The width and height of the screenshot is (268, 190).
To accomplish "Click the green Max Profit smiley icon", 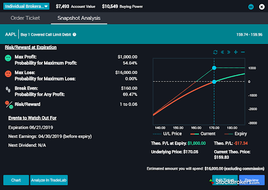I will point(8,58).
